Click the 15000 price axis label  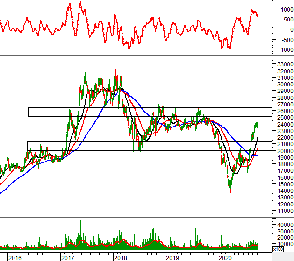click(285, 184)
